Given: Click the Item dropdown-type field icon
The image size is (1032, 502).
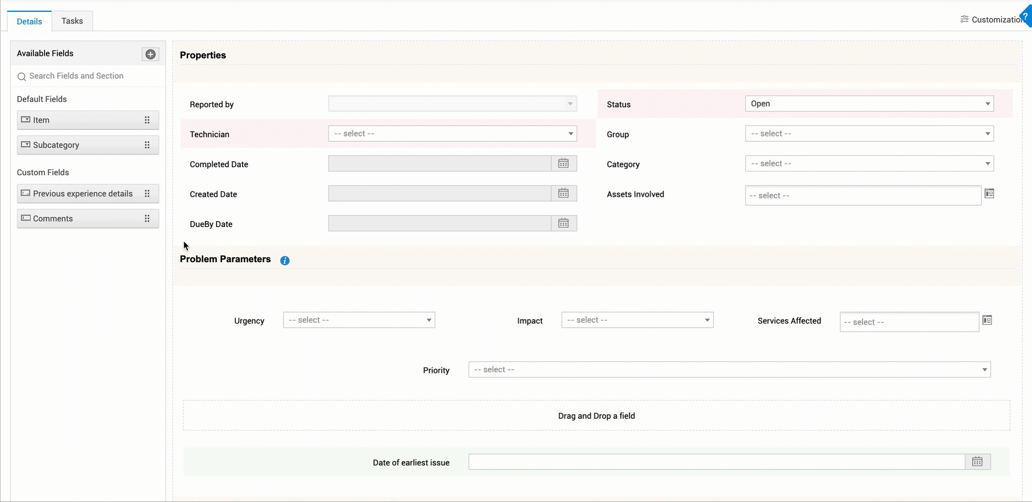Looking at the screenshot, I should (26, 120).
